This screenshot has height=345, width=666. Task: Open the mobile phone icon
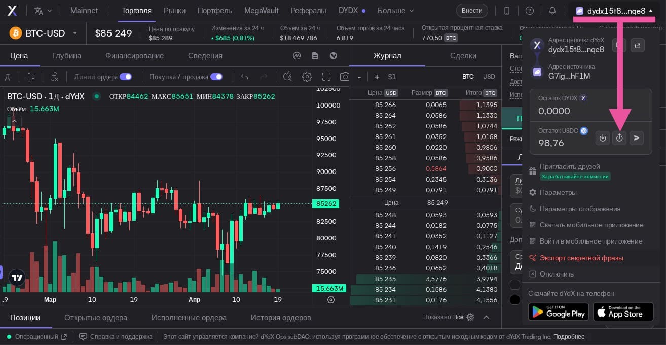pyautogui.click(x=506, y=11)
